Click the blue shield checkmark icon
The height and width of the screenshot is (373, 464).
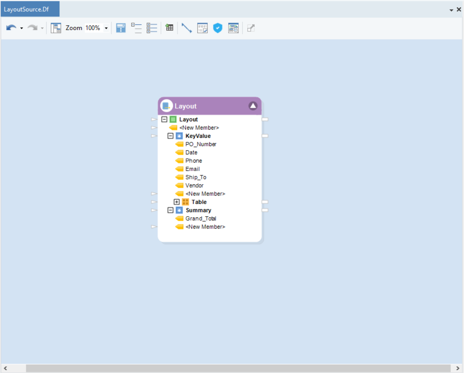[218, 28]
